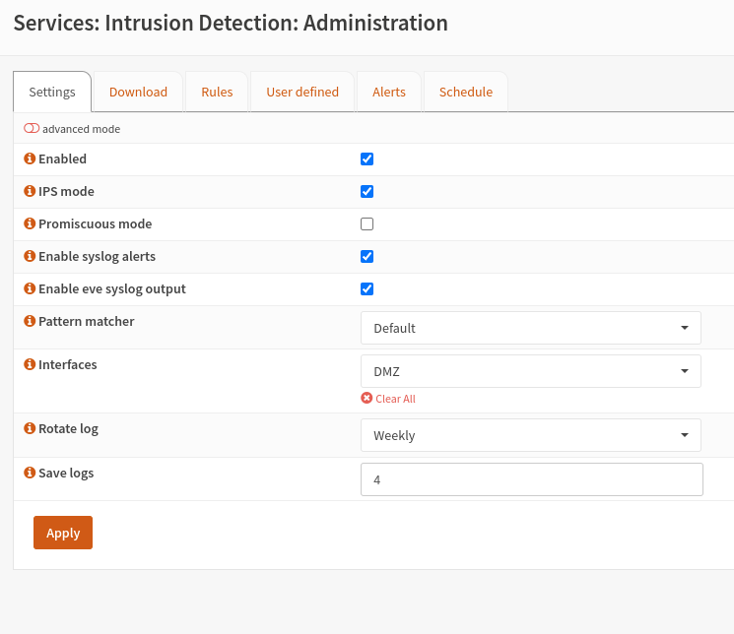The width and height of the screenshot is (734, 634).
Task: Open the Alerts tab
Action: tap(389, 92)
